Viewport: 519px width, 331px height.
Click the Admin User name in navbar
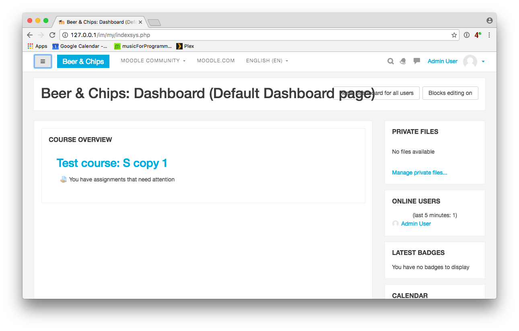443,61
